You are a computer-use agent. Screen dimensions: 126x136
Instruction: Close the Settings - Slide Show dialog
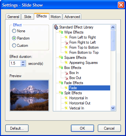(x=121, y=5)
